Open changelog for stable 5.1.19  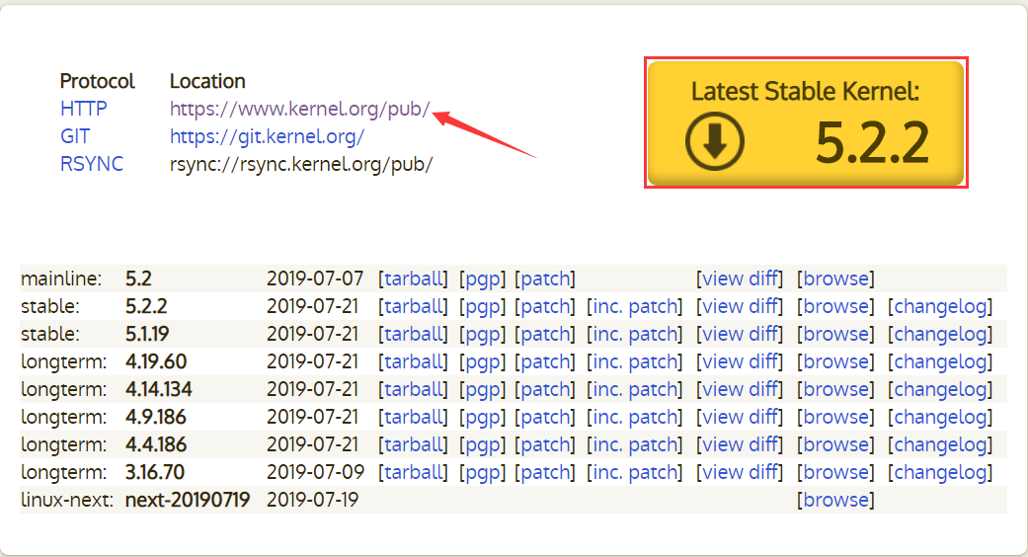click(940, 334)
